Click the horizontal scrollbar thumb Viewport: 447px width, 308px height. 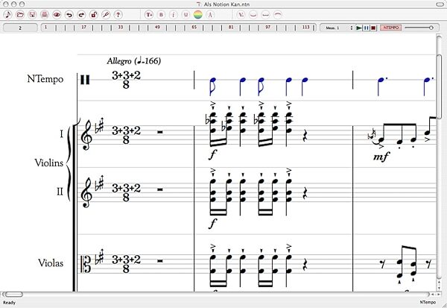(x=14, y=295)
